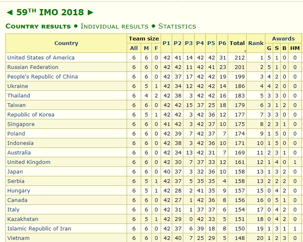This screenshot has width=303, height=242.
Task: Open the Statistics tab
Action: [x=177, y=26]
